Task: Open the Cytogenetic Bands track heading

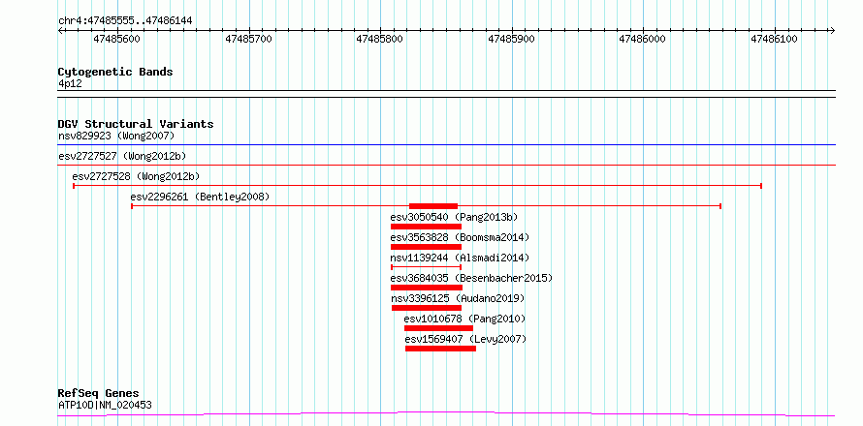Action: (115, 72)
